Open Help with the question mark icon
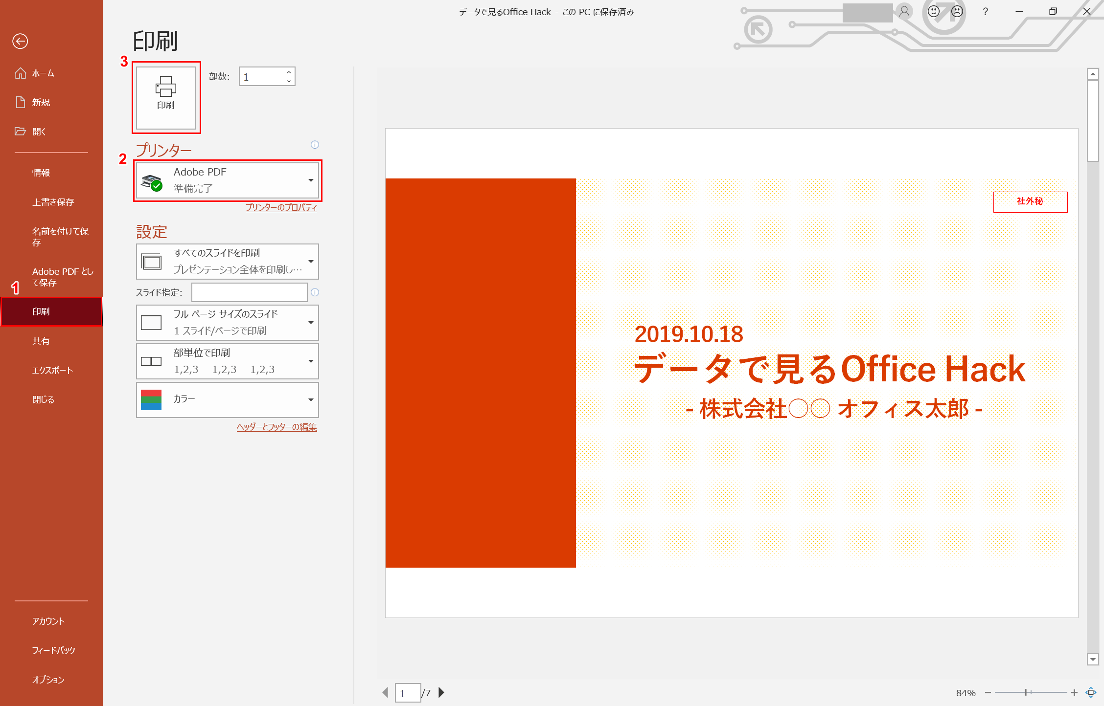This screenshot has width=1104, height=706. pyautogui.click(x=985, y=12)
